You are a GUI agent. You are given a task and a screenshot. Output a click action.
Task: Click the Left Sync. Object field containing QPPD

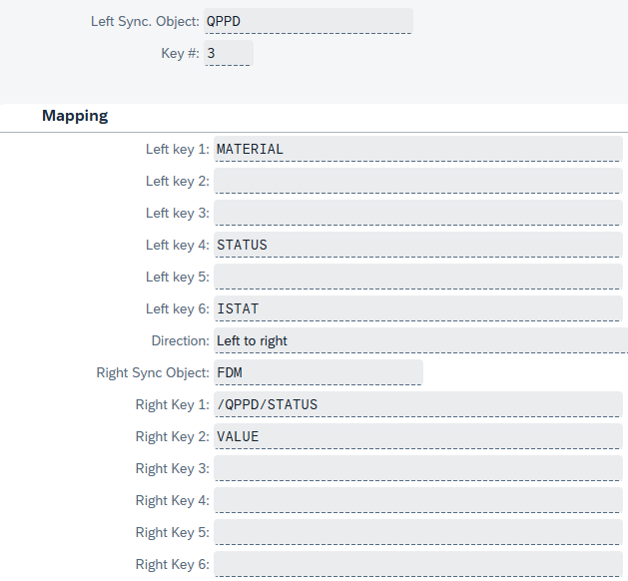(308, 21)
